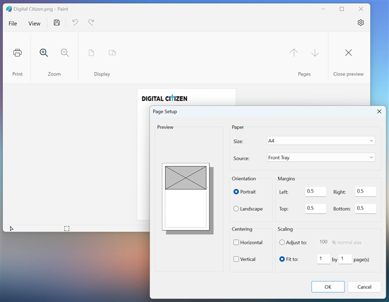Expand the paper Source dropdown

click(321, 158)
